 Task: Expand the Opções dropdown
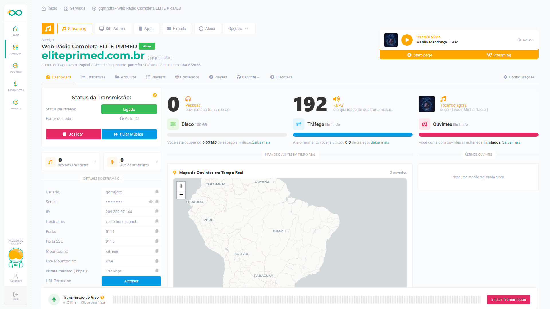(x=239, y=29)
